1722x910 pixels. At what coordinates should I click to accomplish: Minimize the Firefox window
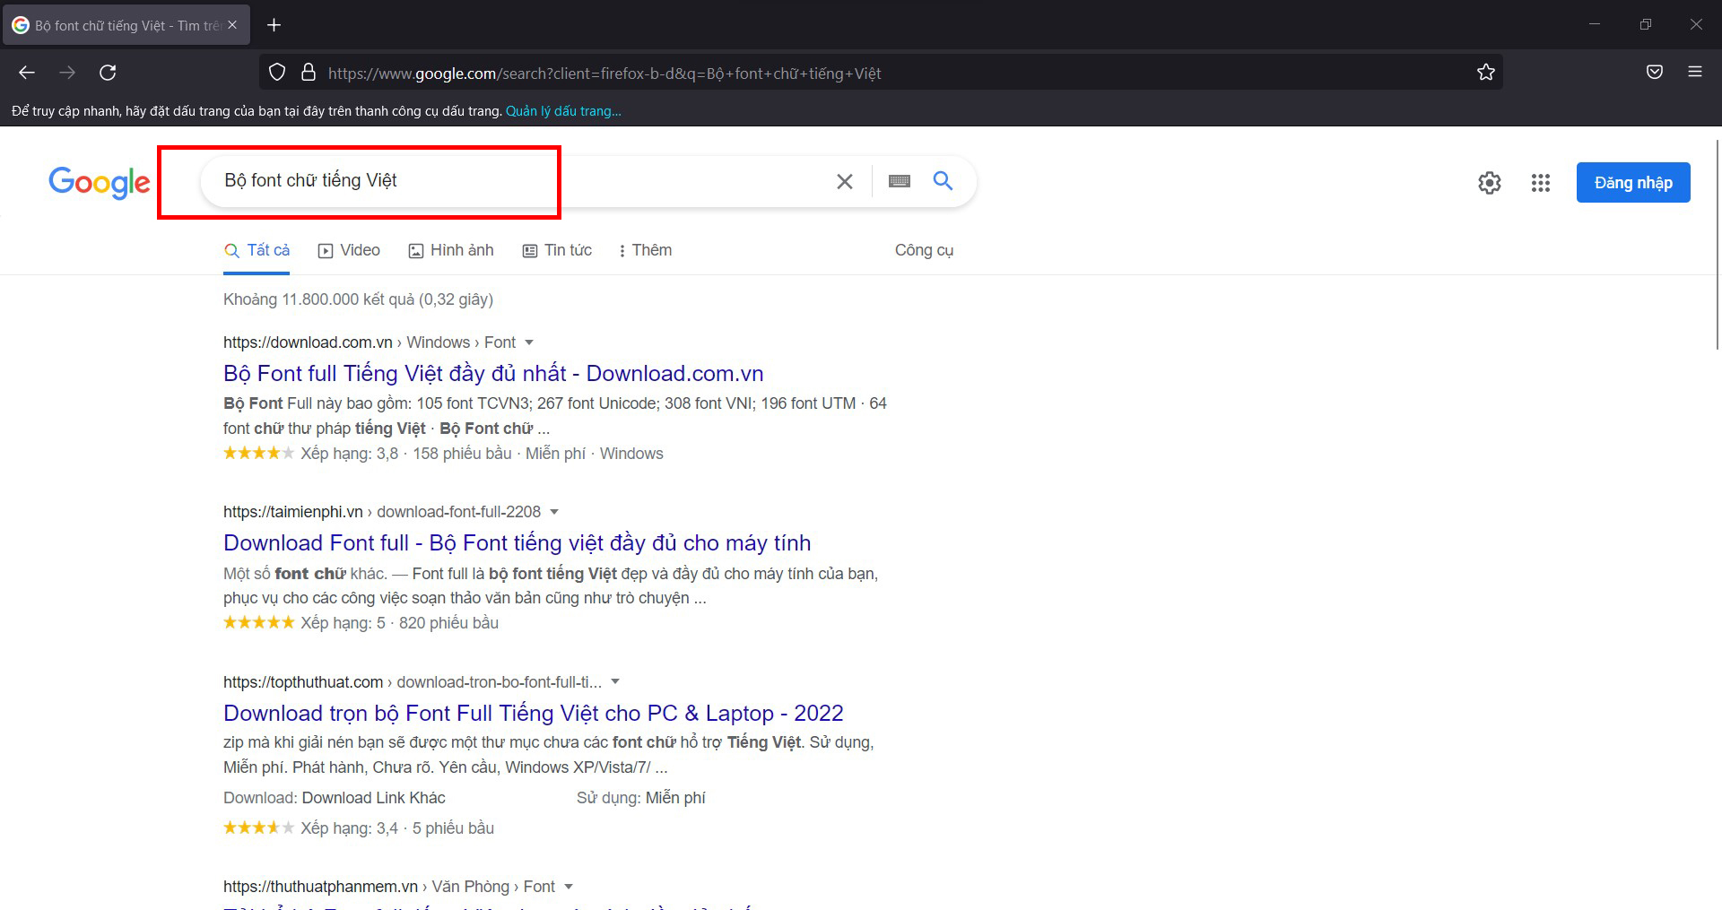tap(1595, 24)
